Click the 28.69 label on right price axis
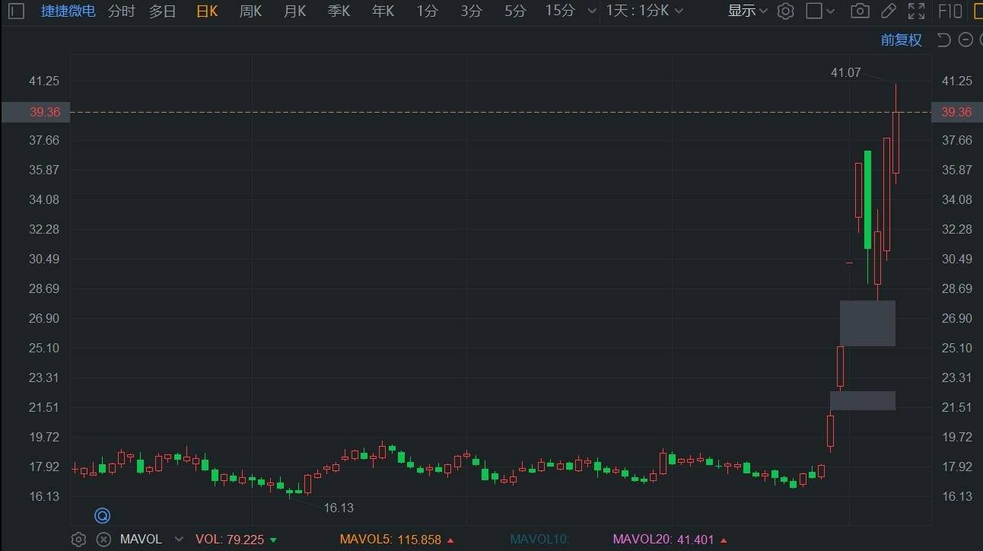The image size is (983, 551). pyautogui.click(x=956, y=288)
